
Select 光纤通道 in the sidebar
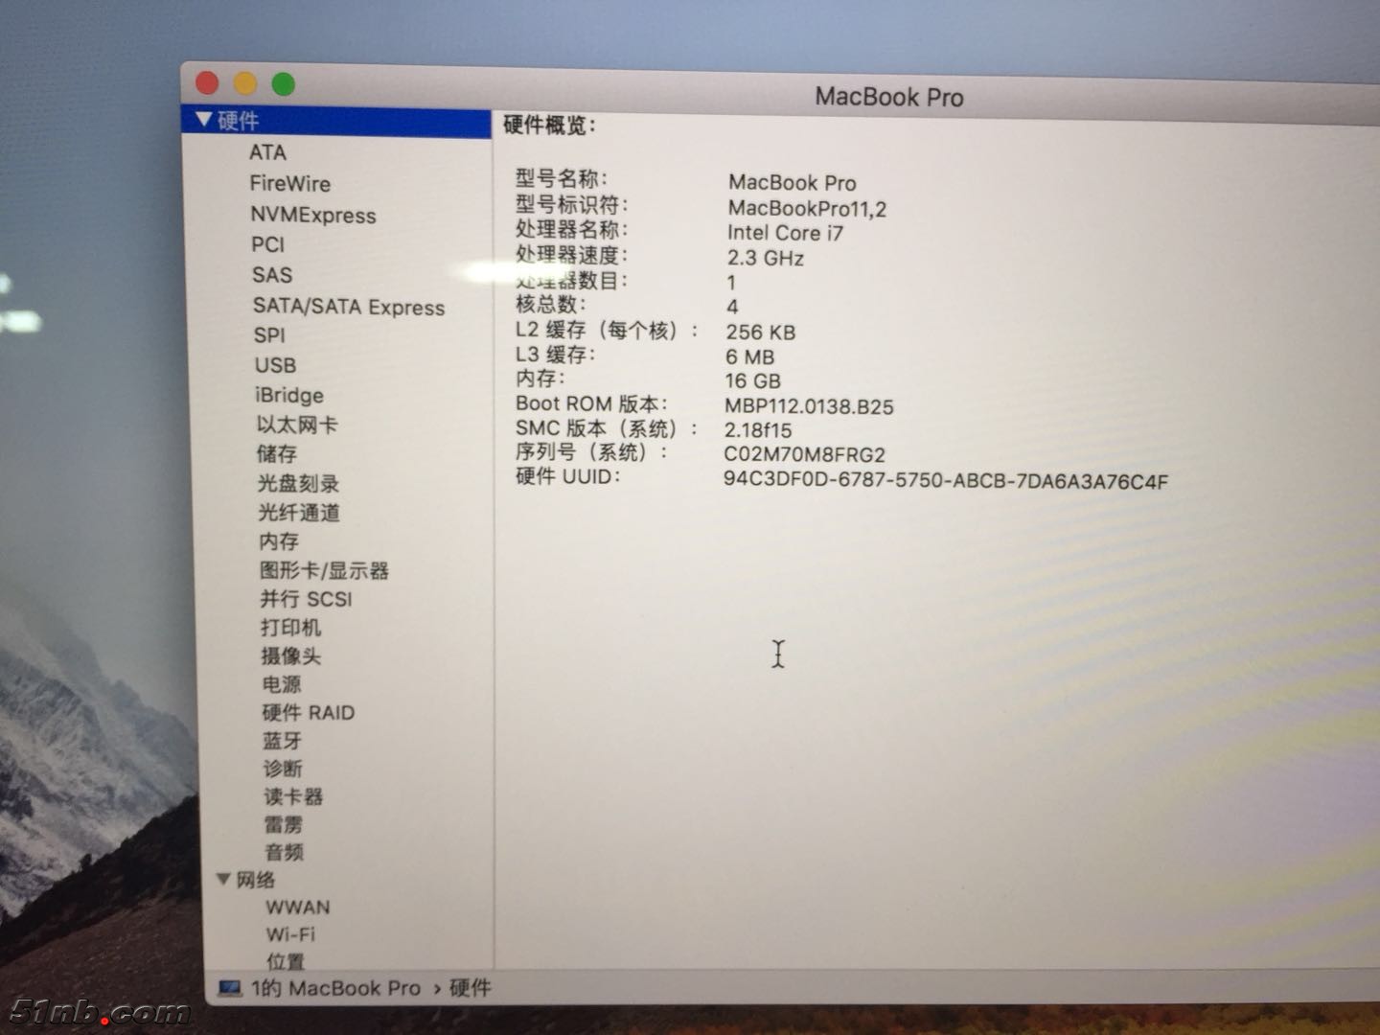pyautogui.click(x=299, y=513)
